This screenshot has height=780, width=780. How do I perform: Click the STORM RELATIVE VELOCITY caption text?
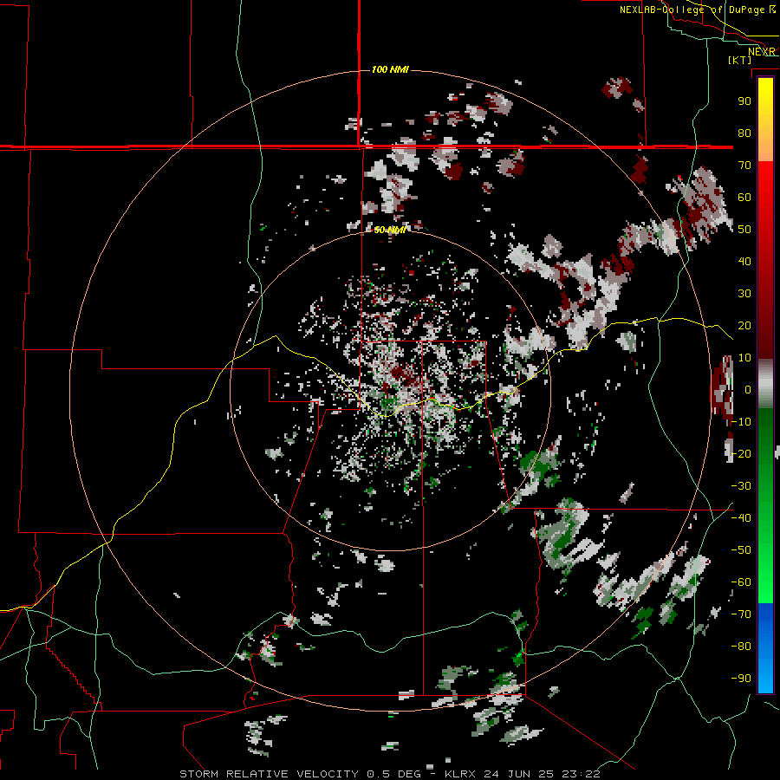pyautogui.click(x=269, y=774)
